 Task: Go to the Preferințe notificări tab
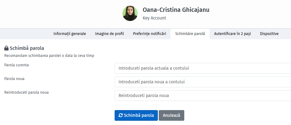tap(150, 34)
